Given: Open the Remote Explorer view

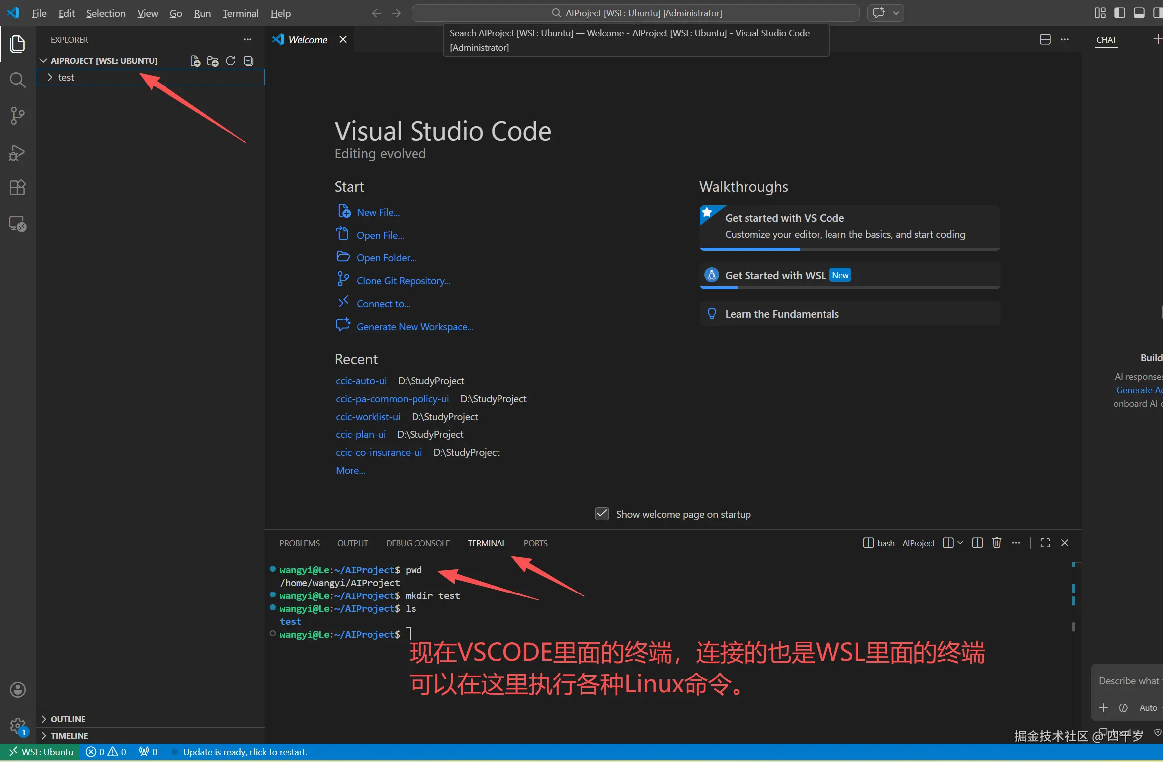Looking at the screenshot, I should click(17, 224).
